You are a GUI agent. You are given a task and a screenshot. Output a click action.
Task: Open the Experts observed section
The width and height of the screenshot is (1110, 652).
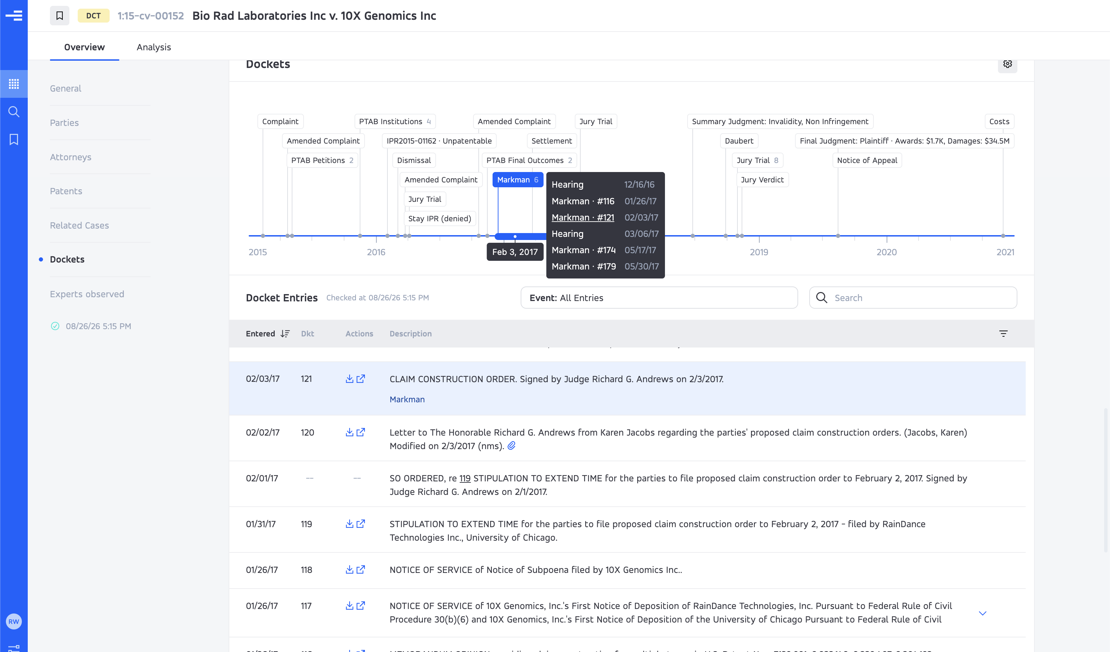point(87,294)
